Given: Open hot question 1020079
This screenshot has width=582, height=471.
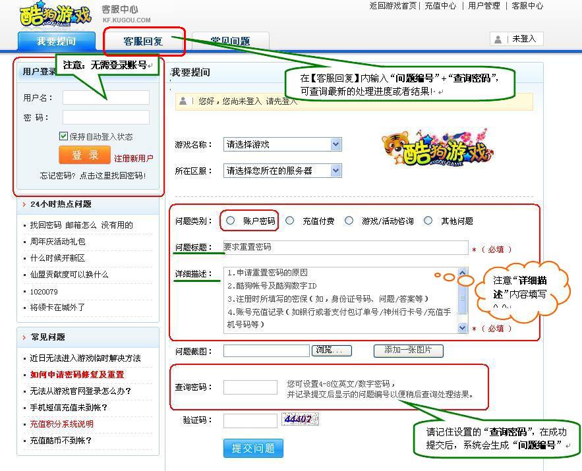Looking at the screenshot, I should [x=44, y=292].
